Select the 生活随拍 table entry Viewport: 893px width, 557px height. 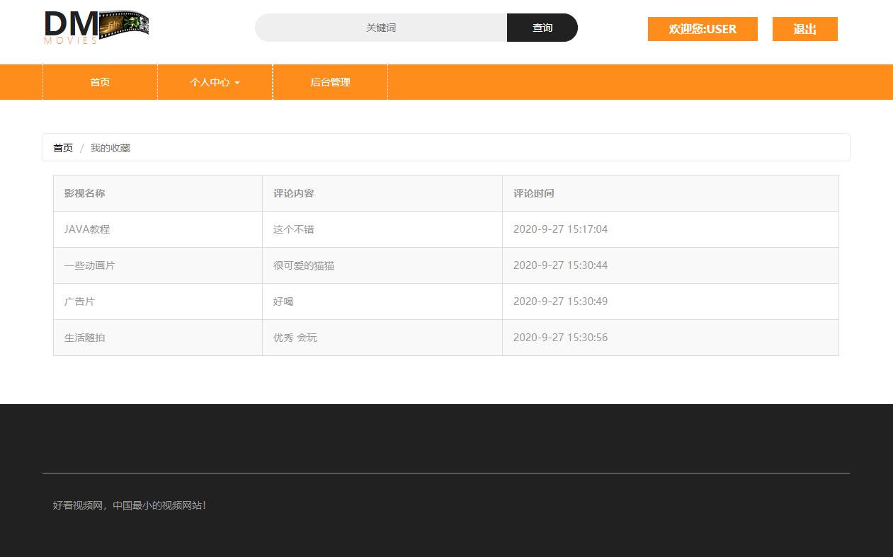coord(84,338)
